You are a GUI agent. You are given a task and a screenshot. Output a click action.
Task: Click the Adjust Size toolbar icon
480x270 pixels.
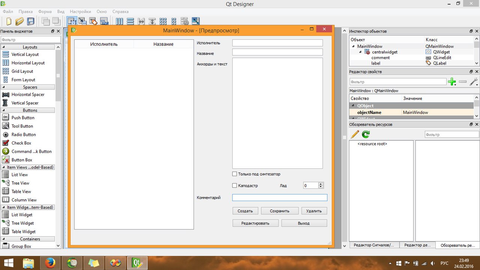point(195,21)
